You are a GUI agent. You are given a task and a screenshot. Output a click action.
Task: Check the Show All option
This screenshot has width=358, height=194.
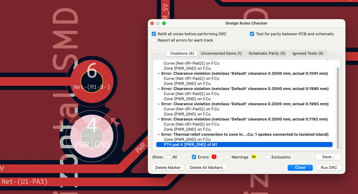169,157
